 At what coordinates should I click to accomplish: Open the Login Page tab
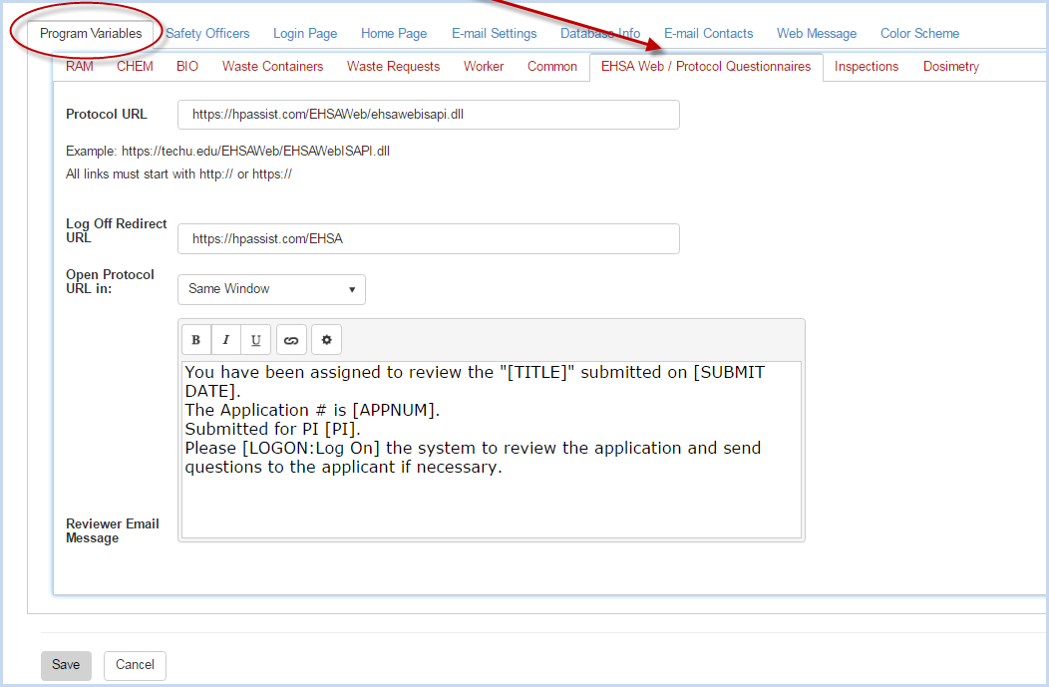coord(305,34)
